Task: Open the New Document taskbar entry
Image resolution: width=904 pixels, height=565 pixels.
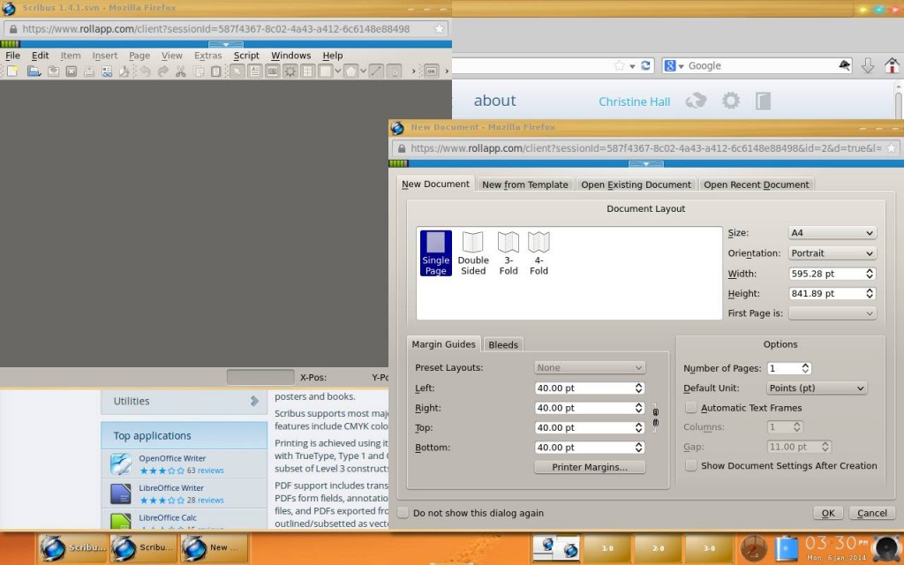Action: [214, 547]
